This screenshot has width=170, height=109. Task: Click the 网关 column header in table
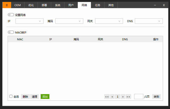coord(100,39)
